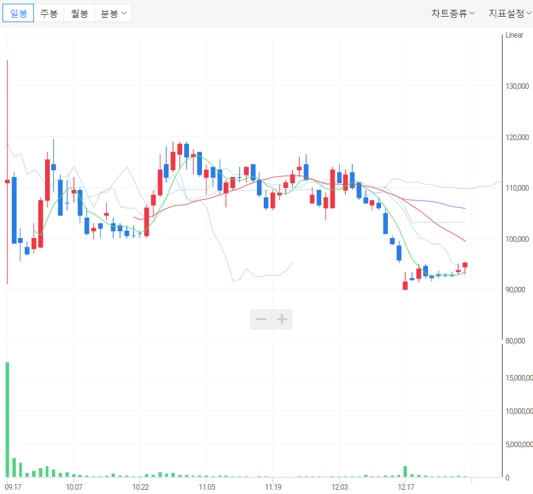Image resolution: width=533 pixels, height=494 pixels.
Task: Click the 09.17 date label
Action: [13, 487]
